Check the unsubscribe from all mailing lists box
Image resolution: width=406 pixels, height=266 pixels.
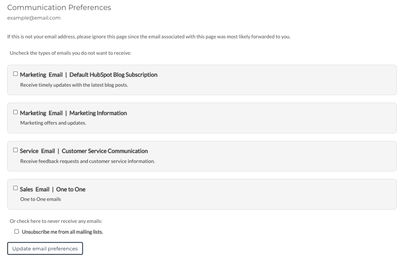(x=17, y=232)
